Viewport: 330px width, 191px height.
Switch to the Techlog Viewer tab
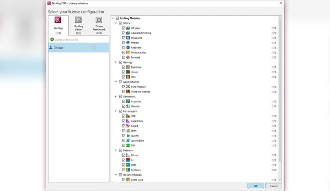(79, 25)
